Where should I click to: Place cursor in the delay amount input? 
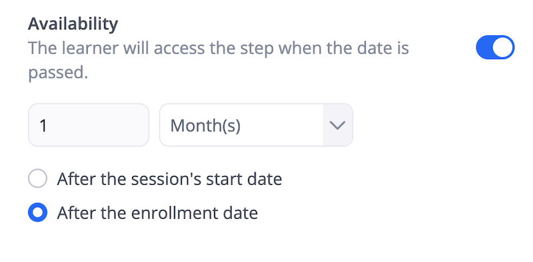(x=89, y=125)
